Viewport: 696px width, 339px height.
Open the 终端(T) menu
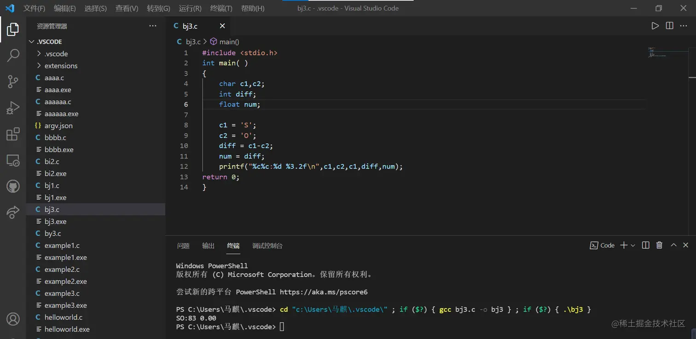pos(221,8)
